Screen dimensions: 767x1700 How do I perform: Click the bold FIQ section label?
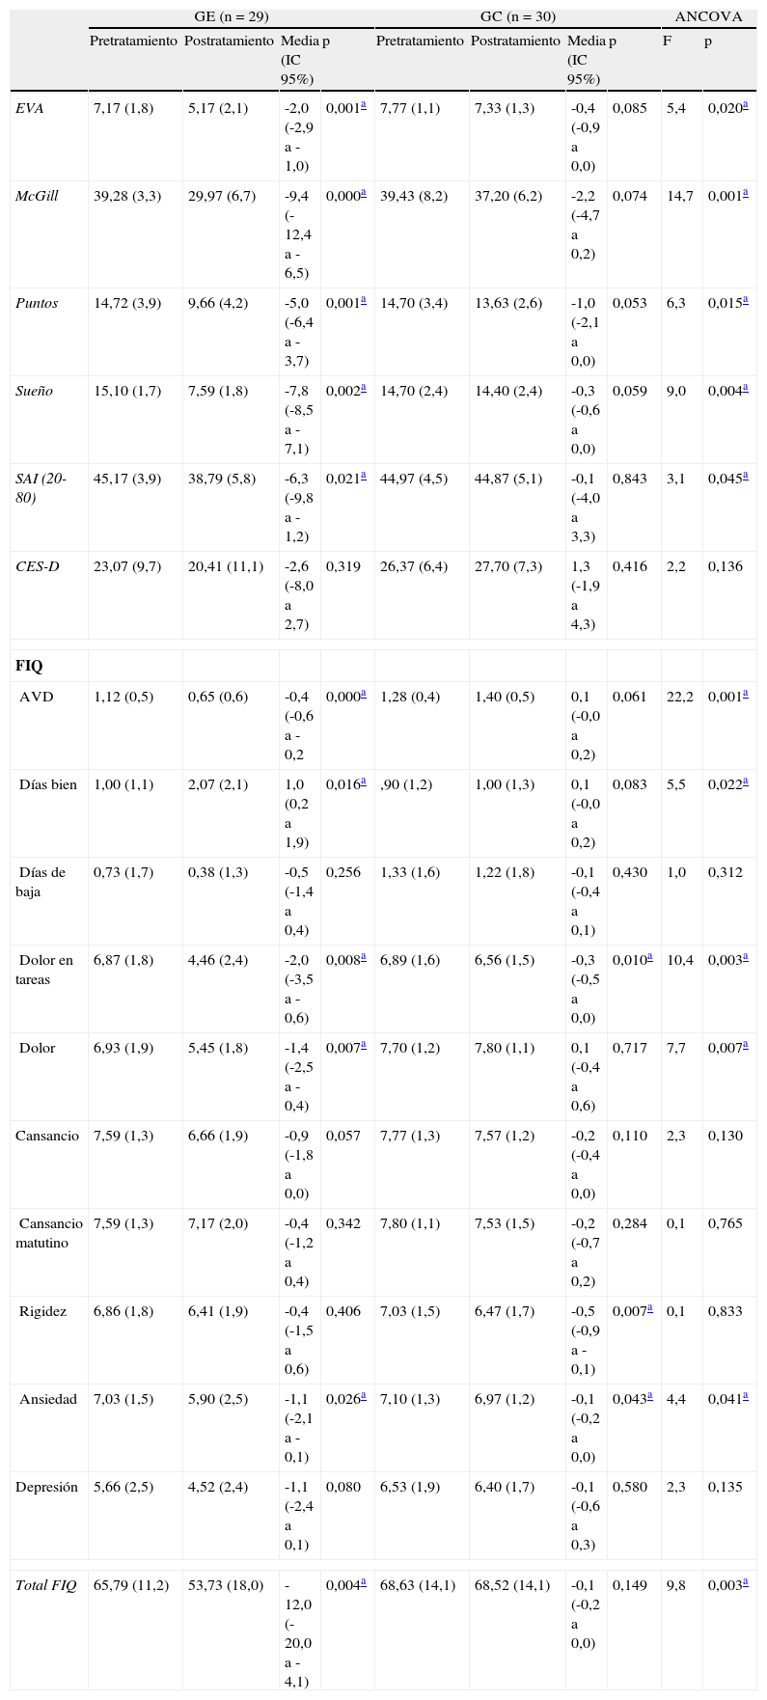29,666
